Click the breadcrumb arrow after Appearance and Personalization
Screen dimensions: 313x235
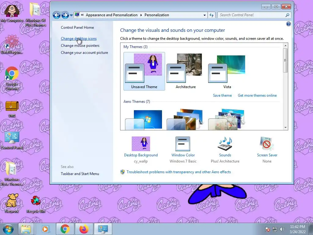point(141,15)
